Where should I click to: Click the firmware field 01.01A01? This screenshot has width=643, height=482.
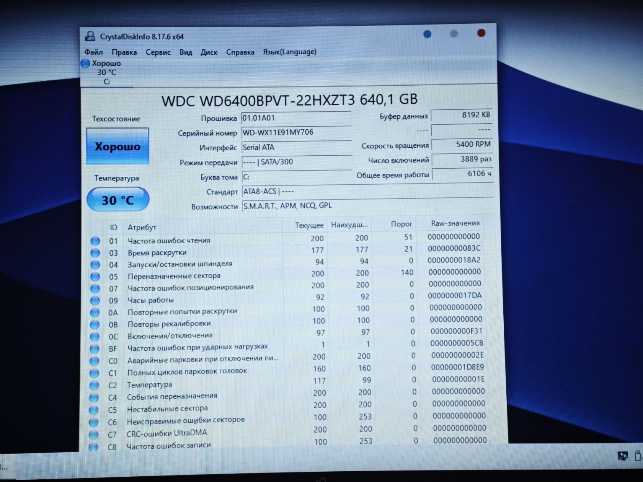click(x=296, y=118)
